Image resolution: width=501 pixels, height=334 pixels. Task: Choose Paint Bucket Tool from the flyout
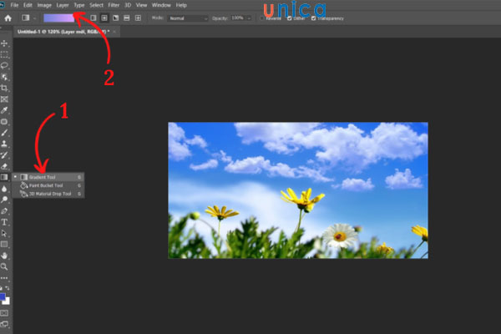click(x=48, y=185)
